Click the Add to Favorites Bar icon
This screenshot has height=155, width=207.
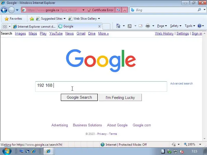(32, 19)
